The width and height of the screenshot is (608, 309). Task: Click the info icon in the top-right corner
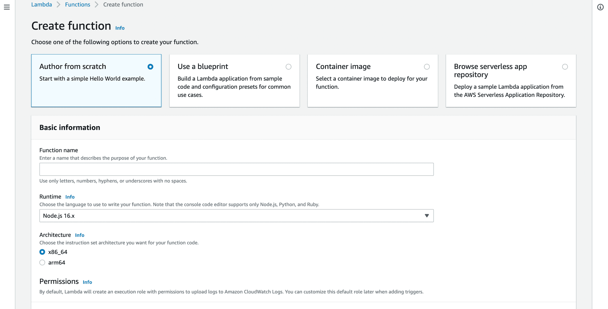[x=600, y=7]
